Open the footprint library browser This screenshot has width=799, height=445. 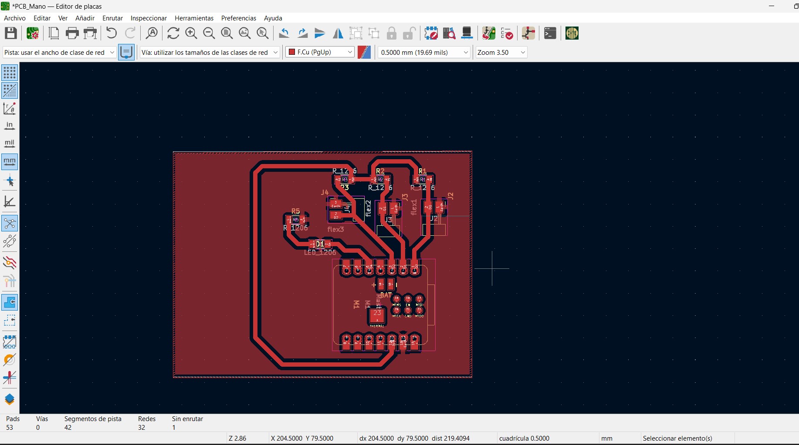coord(449,33)
